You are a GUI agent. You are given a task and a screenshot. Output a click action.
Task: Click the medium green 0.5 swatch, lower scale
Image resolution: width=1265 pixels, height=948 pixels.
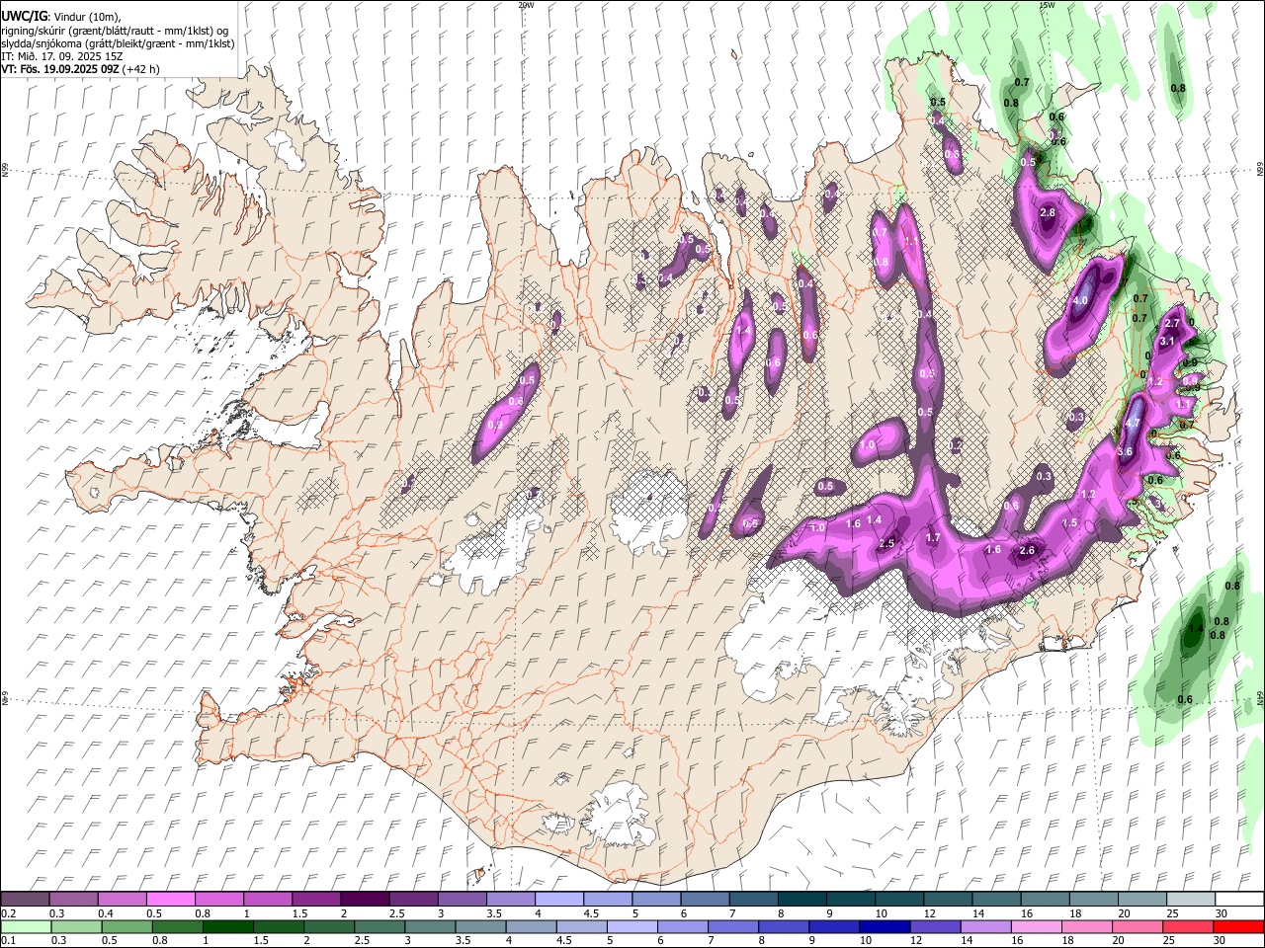[126, 926]
